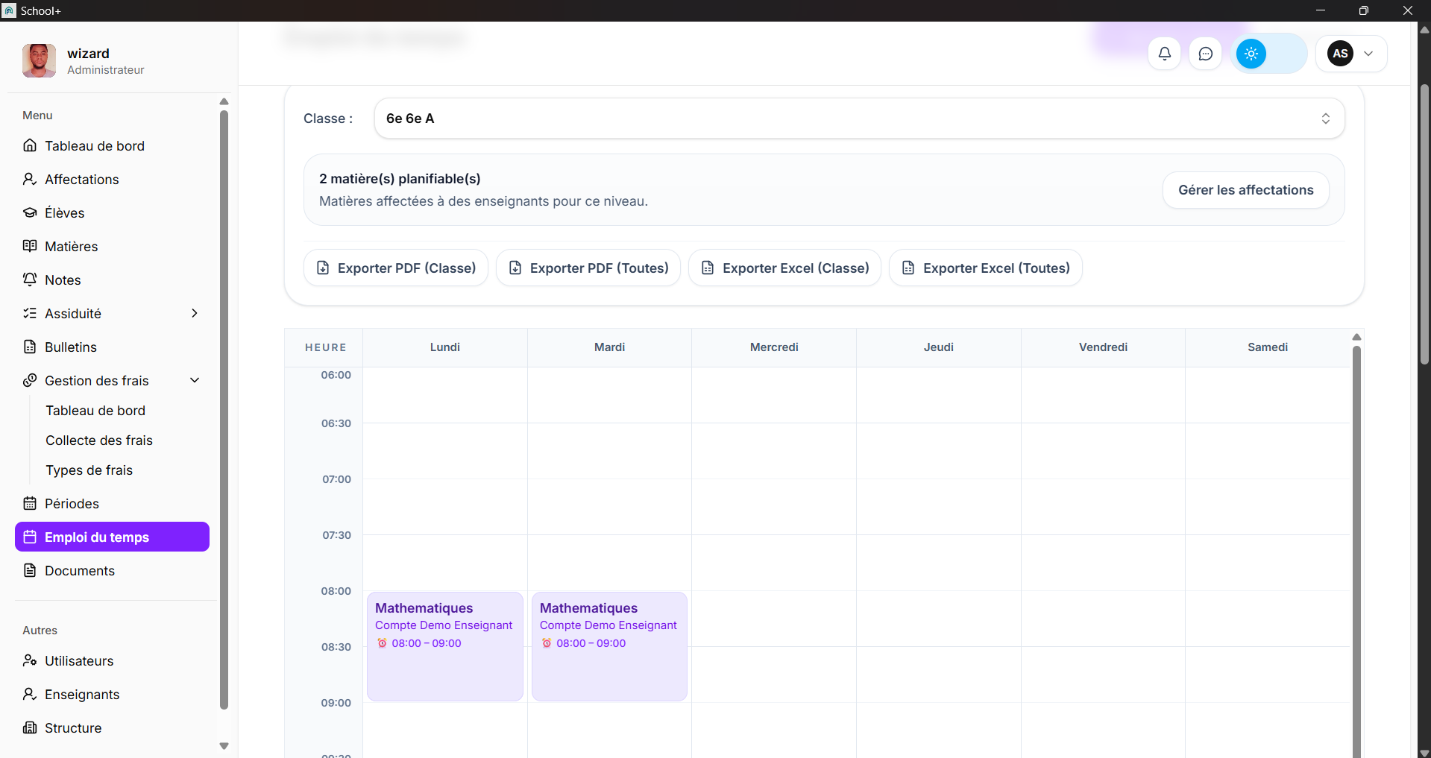Select the Emploi du temps menu item
Screen dimensions: 1431x758
tap(112, 537)
